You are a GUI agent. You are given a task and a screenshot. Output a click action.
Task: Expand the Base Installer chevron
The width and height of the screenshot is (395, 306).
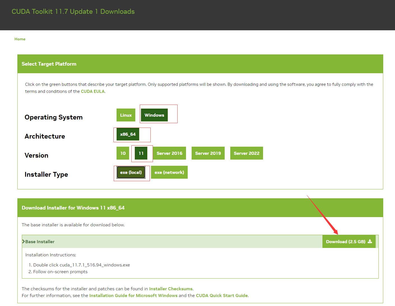(x=24, y=241)
